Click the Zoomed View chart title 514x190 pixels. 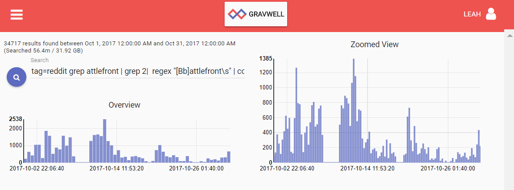point(374,44)
